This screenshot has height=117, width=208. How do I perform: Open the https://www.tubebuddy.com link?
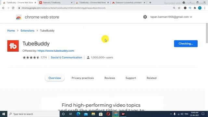[x=56, y=51]
